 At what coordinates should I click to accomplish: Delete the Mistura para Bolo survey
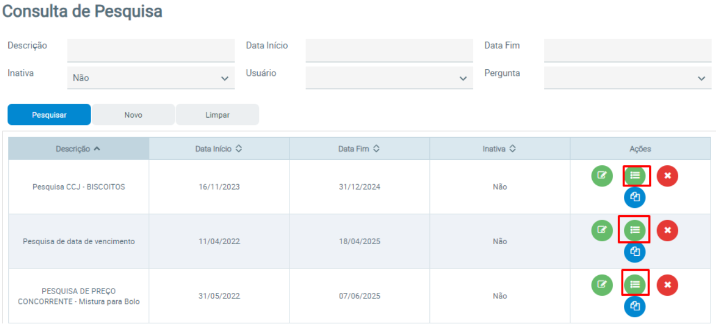[668, 285]
